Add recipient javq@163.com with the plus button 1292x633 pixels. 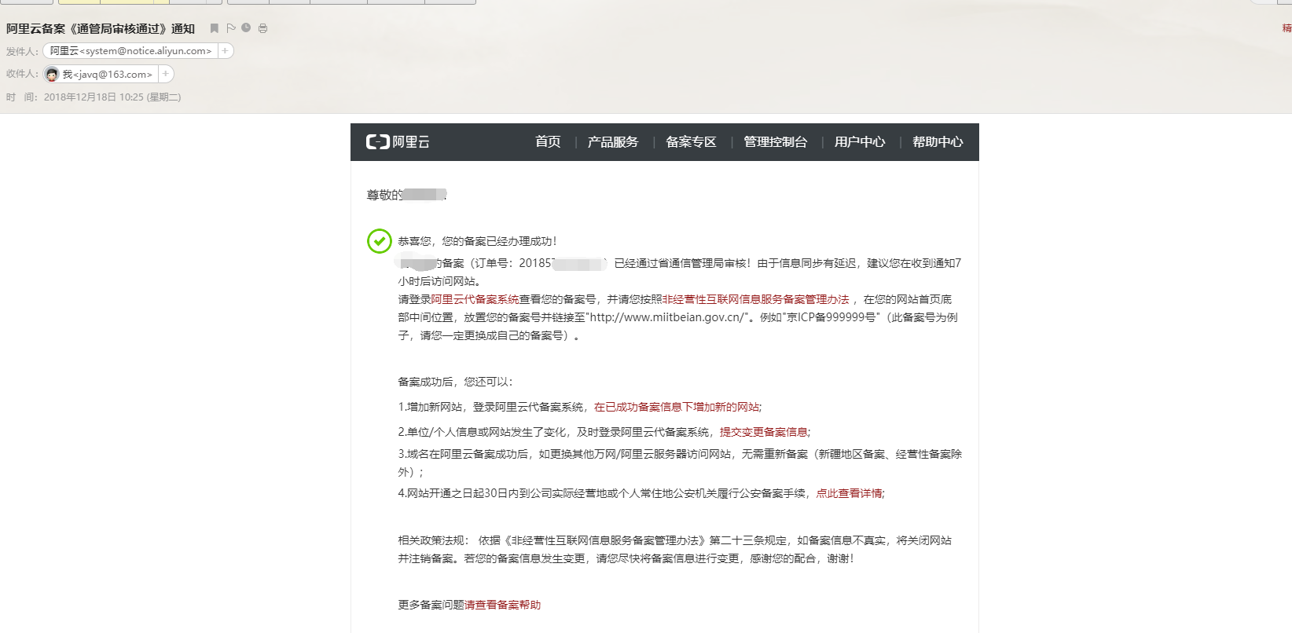[x=165, y=74]
